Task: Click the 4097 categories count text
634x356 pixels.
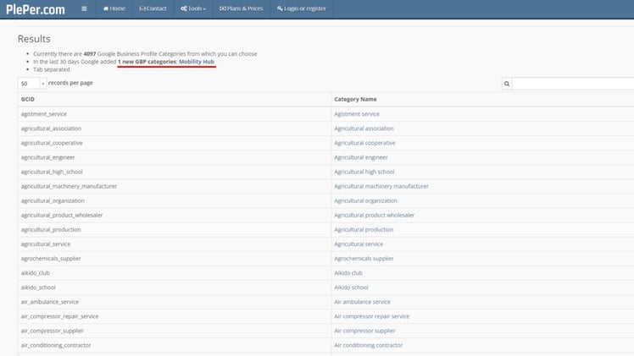Action: (89, 53)
